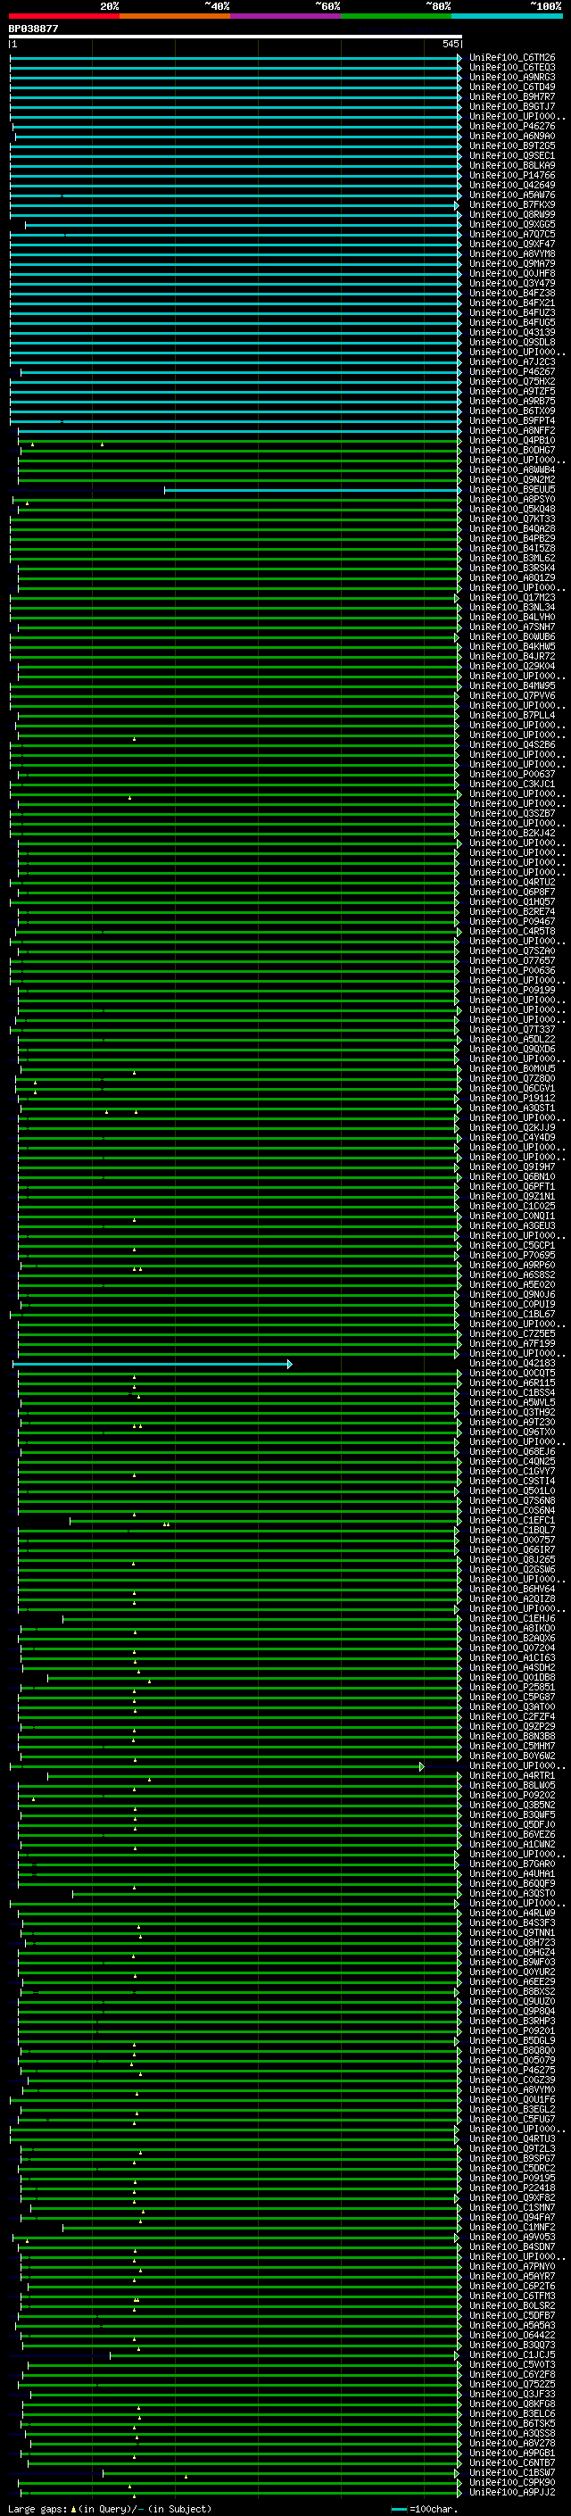
Task: Select hit label UniRef100_P25851
Action: [x=512, y=1688]
